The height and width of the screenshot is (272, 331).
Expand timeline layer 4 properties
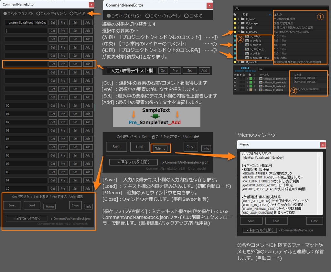247,86
